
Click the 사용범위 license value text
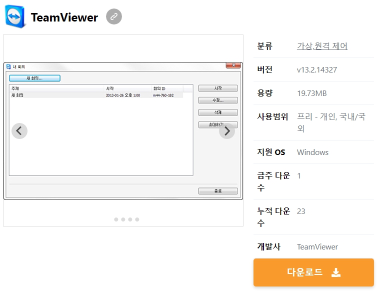(331, 122)
